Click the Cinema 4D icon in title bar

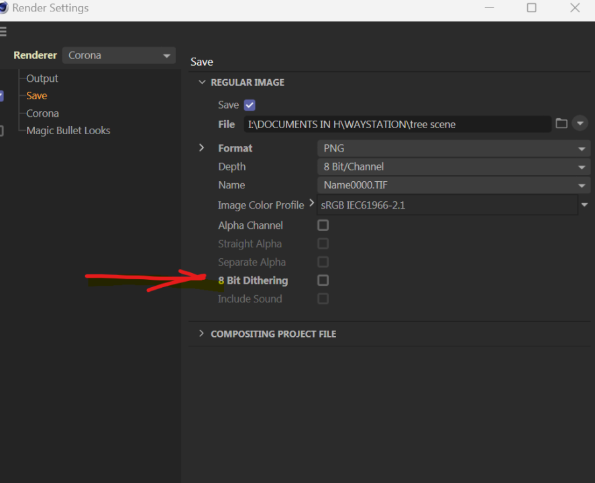[4, 8]
